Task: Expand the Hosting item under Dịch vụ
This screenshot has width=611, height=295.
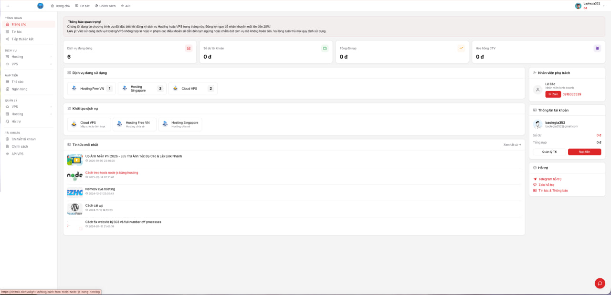Action: (17, 56)
